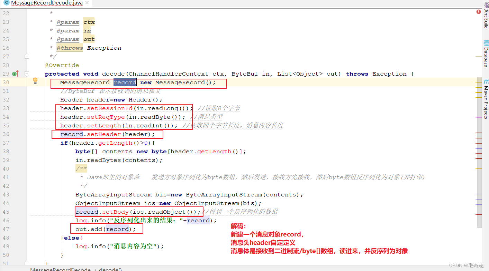The height and width of the screenshot is (271, 489).
Task: Click 'getLength' in the if condition on line 37
Action: click(x=115, y=143)
